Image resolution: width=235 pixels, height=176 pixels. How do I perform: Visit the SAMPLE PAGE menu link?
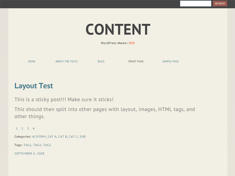click(170, 61)
